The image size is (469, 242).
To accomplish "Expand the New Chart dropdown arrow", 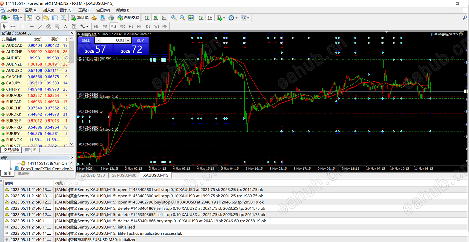I will [9, 18].
